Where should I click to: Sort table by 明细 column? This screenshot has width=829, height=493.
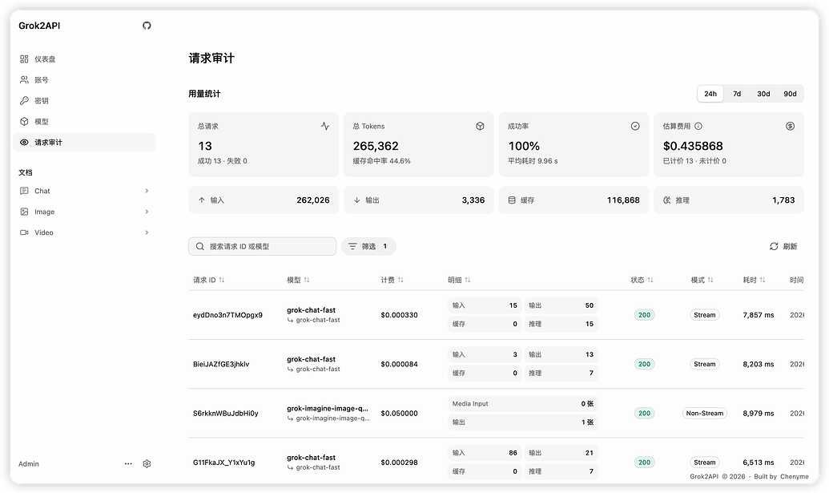click(460, 280)
